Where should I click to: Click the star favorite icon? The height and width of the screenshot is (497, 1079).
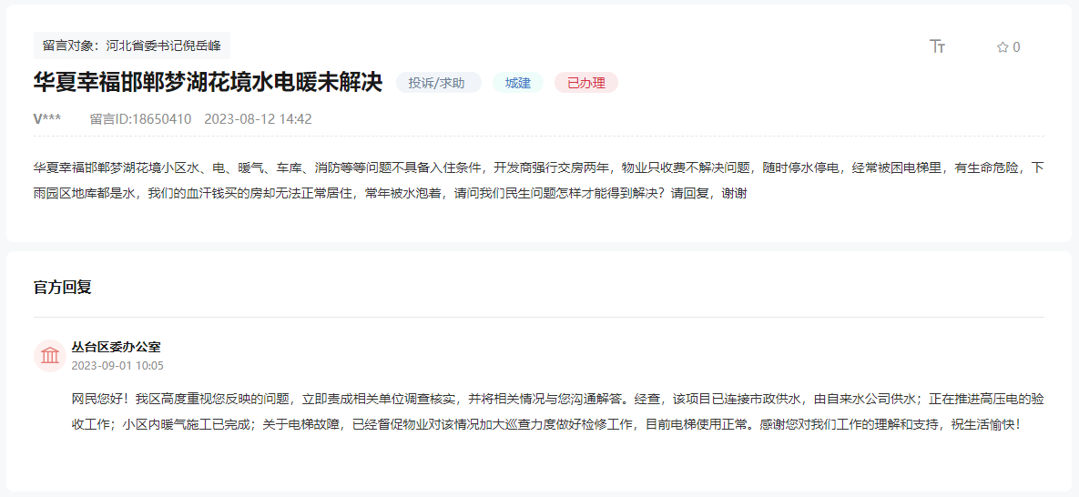(1003, 46)
